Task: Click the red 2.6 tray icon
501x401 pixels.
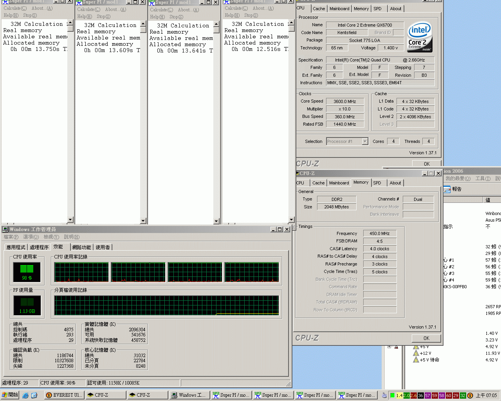Action: tap(413, 396)
